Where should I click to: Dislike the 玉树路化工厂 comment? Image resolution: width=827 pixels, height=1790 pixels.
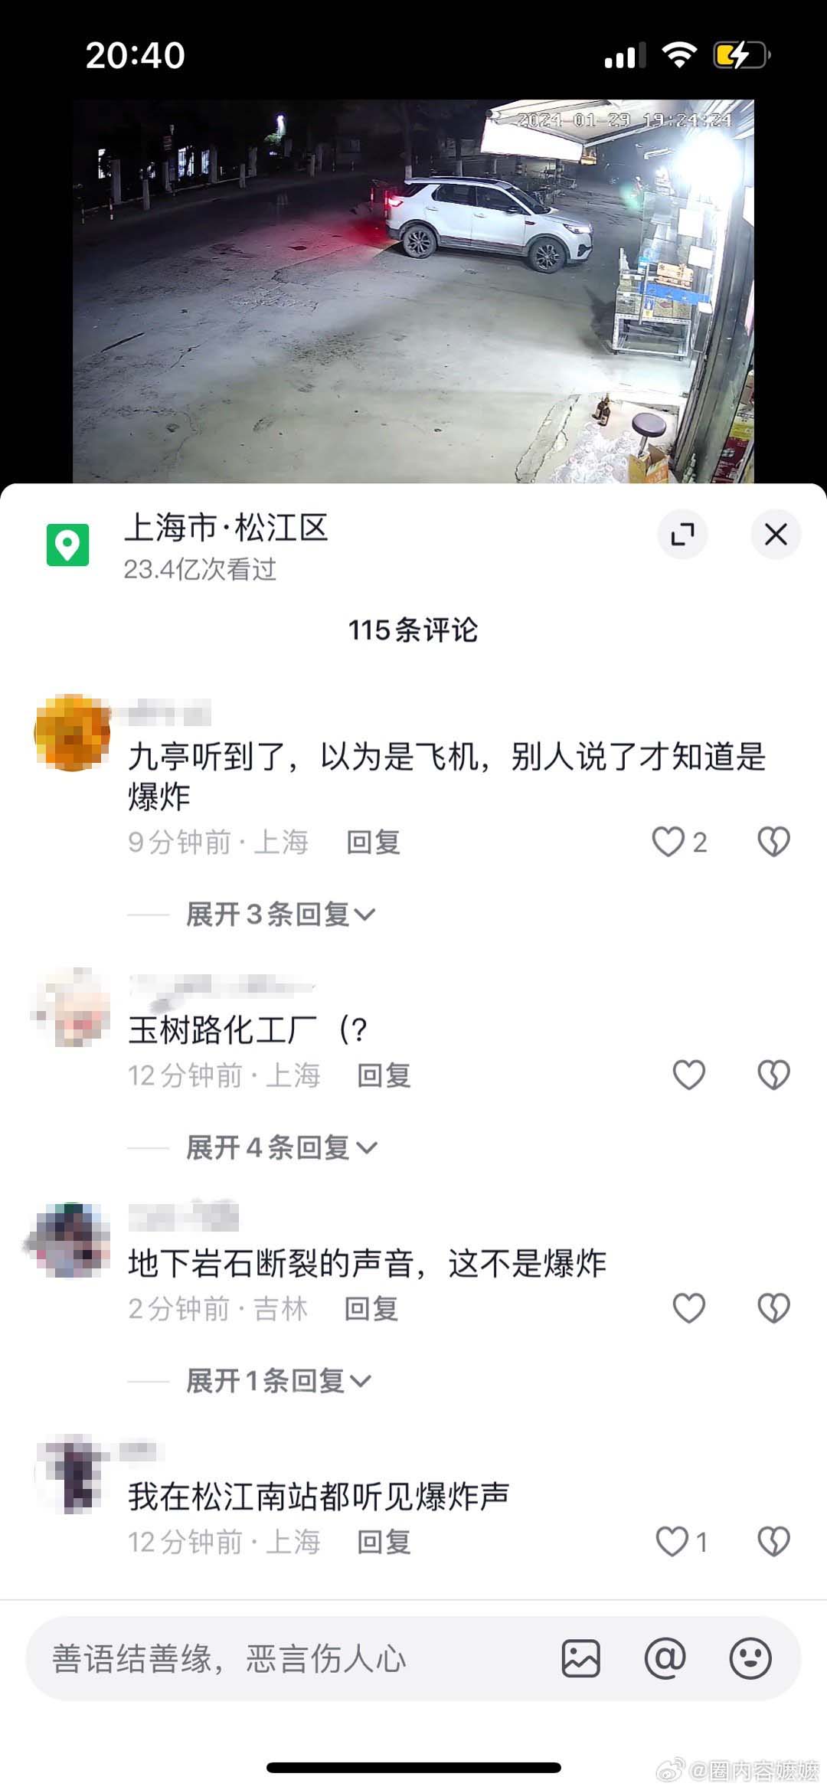click(x=773, y=1075)
